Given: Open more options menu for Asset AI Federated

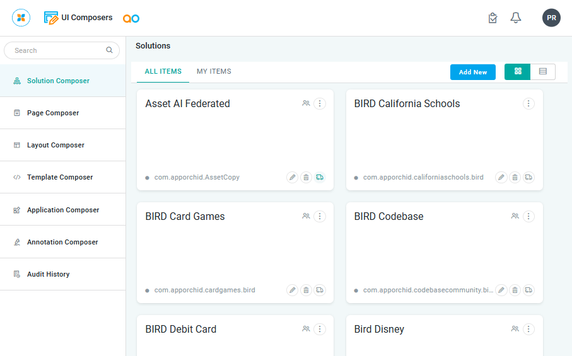Looking at the screenshot, I should point(320,103).
